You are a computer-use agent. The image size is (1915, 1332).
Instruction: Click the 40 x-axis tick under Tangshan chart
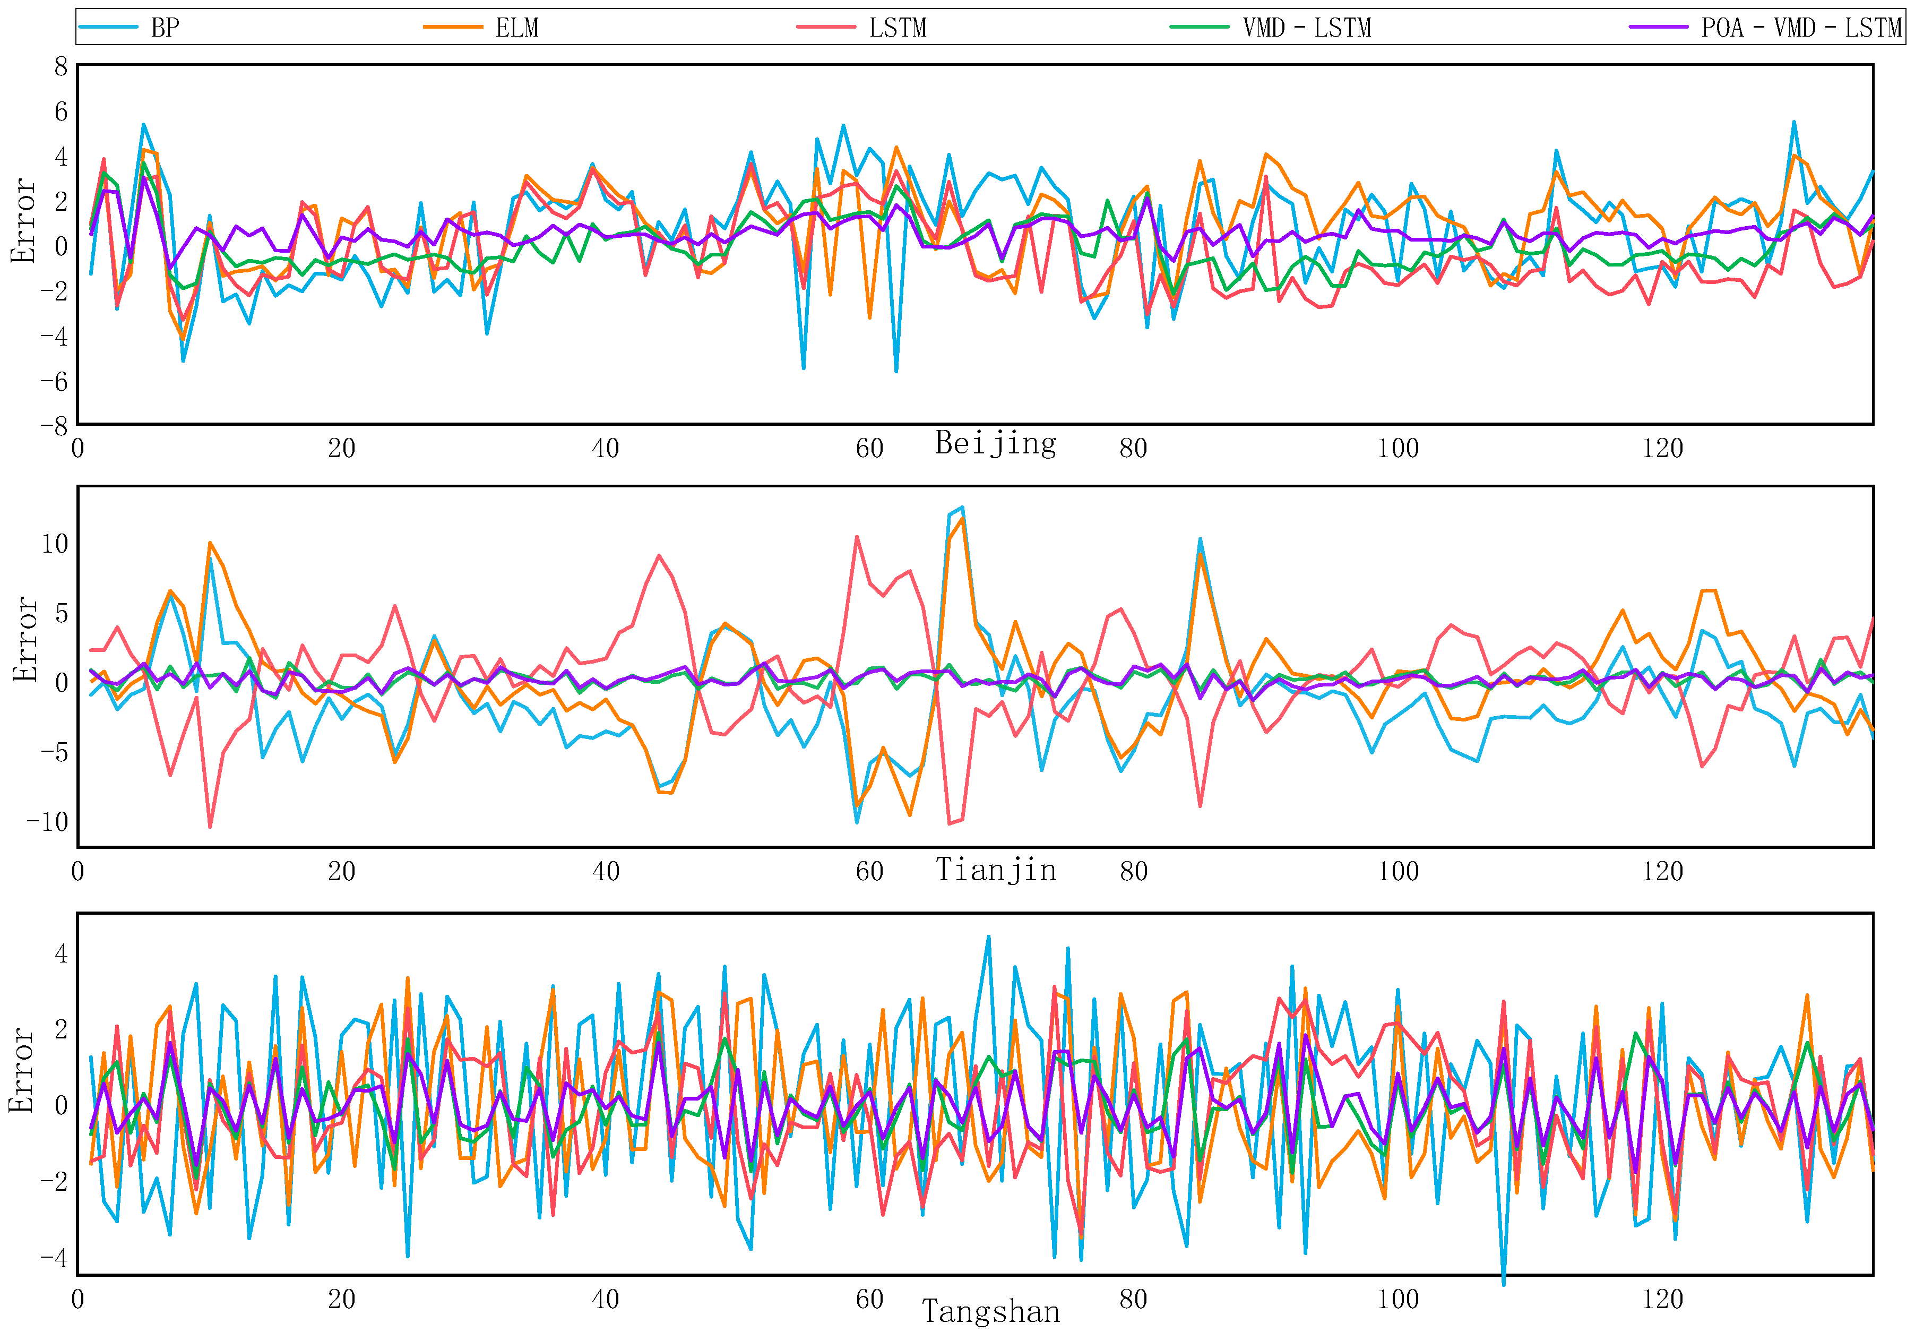606,1300
